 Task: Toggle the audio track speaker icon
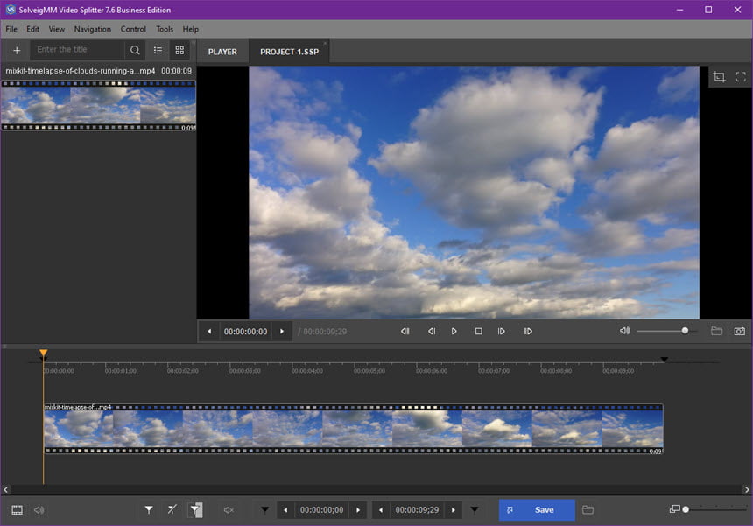pos(39,510)
